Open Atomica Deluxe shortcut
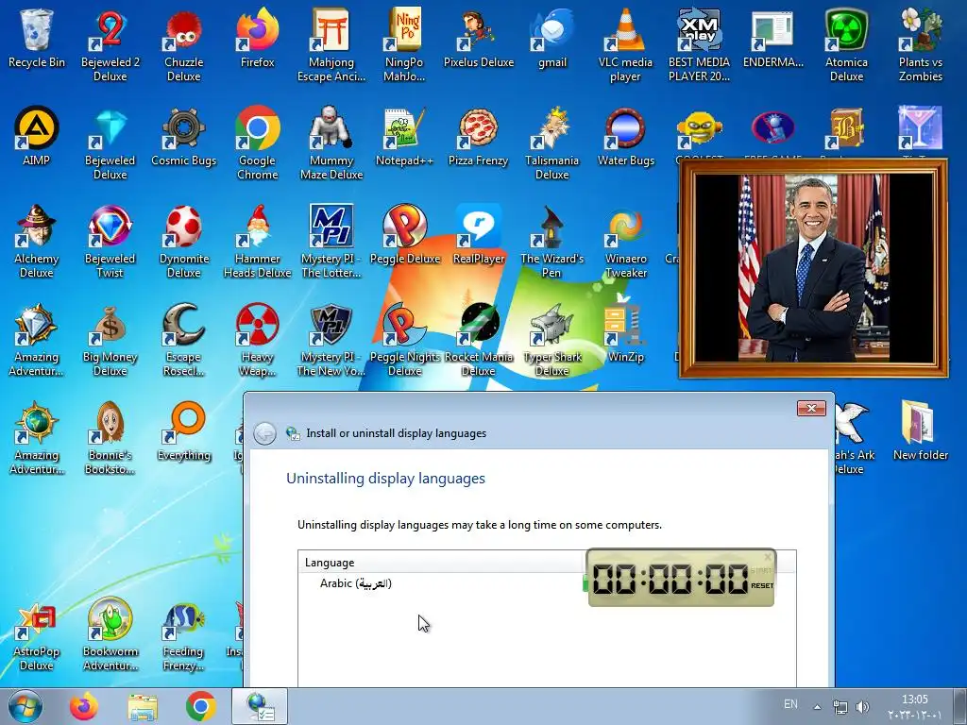This screenshot has height=725, width=967. click(846, 44)
